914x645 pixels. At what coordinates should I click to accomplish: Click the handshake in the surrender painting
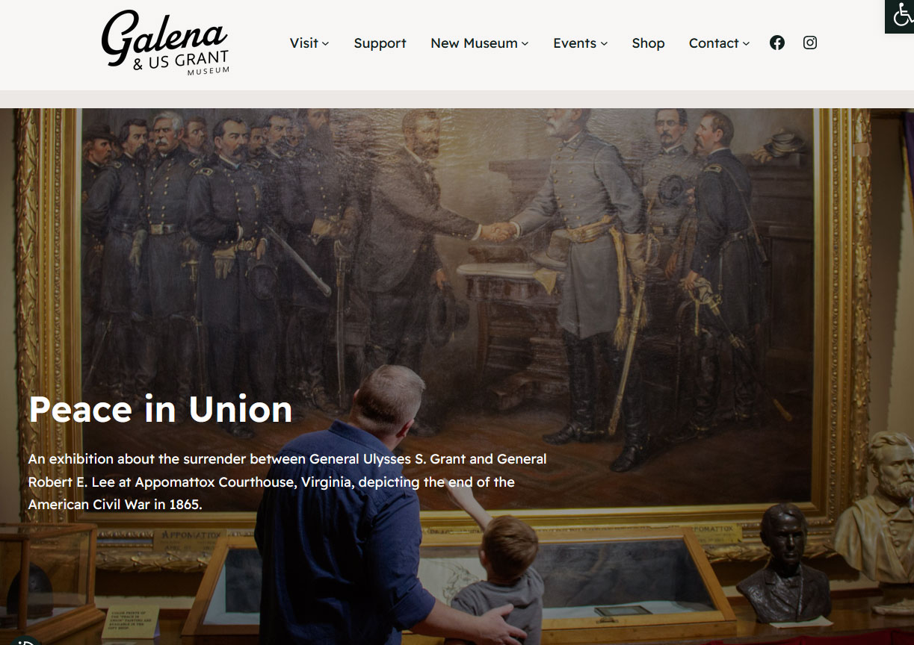[x=499, y=231]
